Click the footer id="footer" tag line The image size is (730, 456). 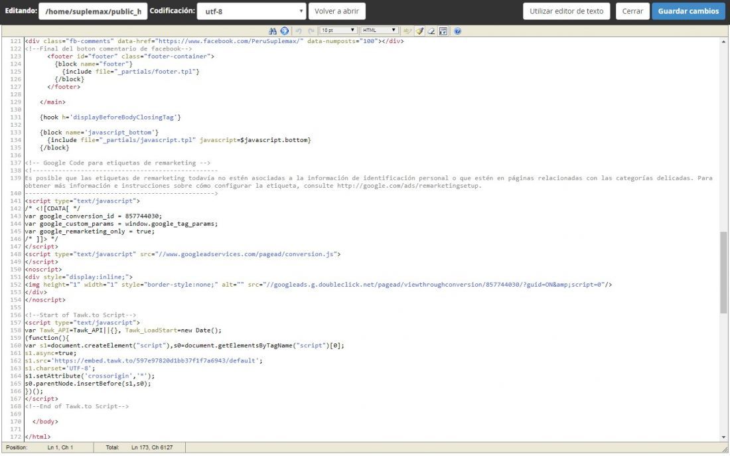click(x=131, y=56)
